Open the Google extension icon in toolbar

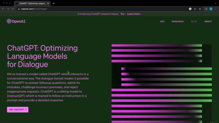pos(190,9)
